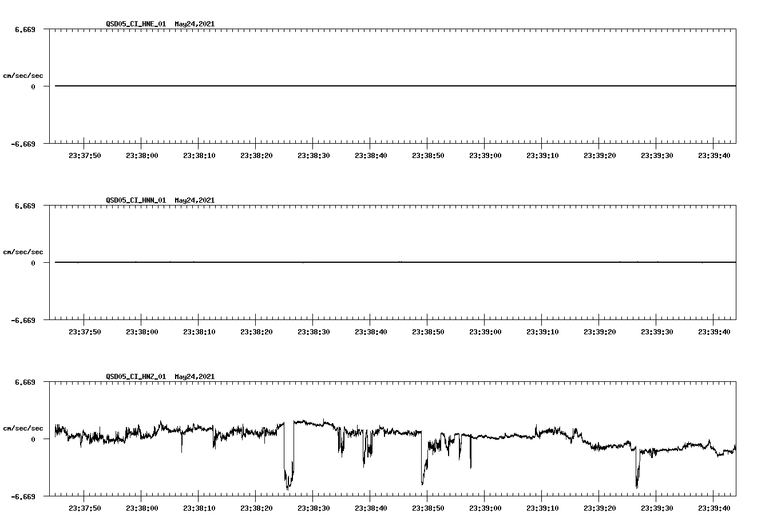Click the May24,2021 date on bottom plot
Viewport: 777px width, 529px height.
193,377
